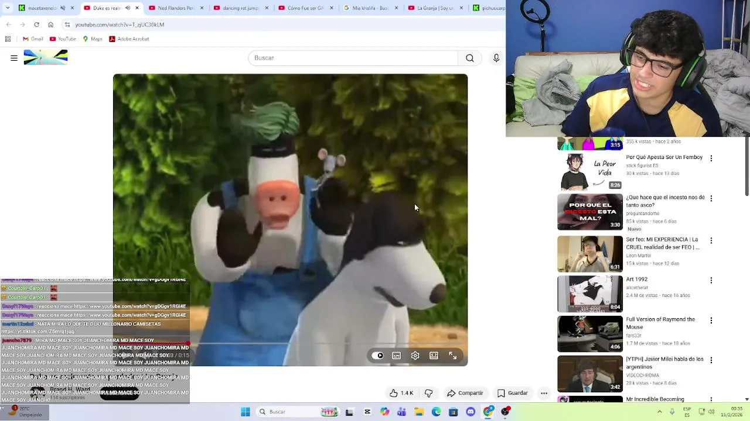Open Microsoft Edge from the taskbar

point(436,412)
